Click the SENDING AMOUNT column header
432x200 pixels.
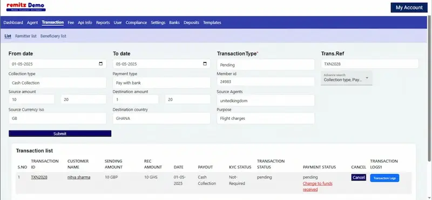pyautogui.click(x=113, y=164)
